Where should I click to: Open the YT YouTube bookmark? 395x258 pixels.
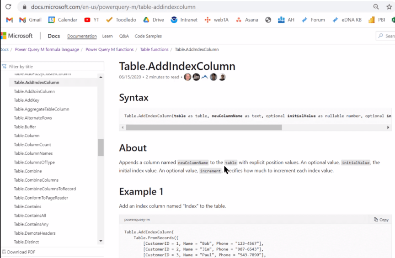92,20
